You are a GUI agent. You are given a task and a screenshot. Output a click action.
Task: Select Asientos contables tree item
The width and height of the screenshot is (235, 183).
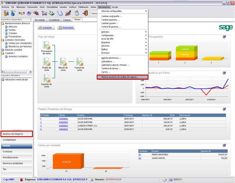coord(18,56)
